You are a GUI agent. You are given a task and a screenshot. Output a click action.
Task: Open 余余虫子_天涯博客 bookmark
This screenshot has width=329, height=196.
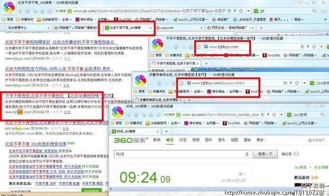(x=250, y=19)
